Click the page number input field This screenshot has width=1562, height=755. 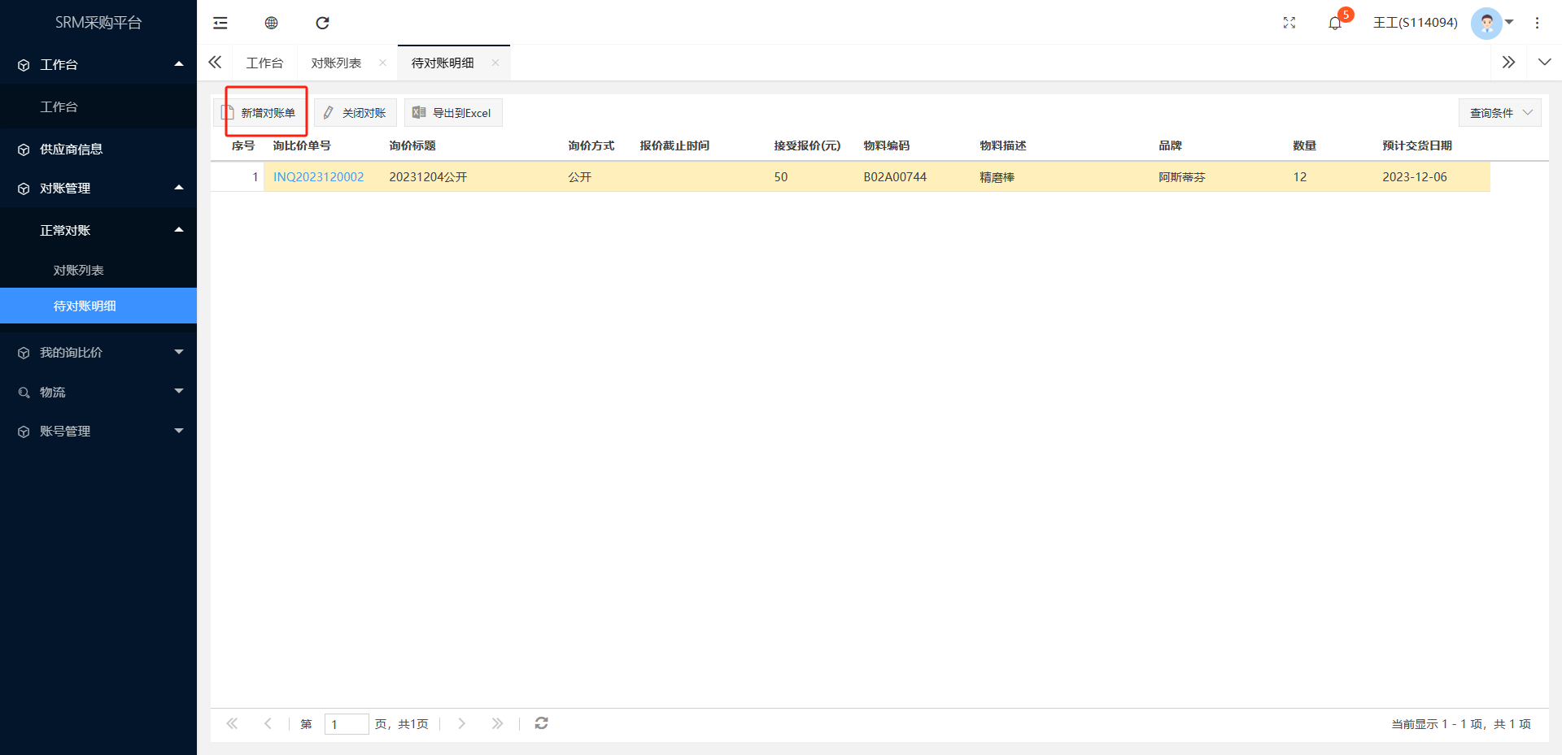coord(346,724)
